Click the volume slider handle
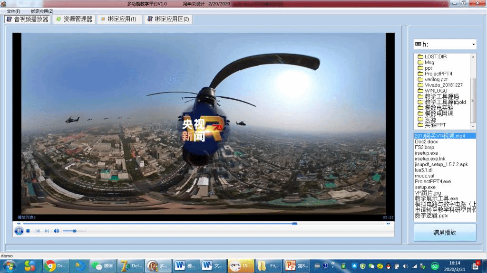Screen dimensions: 487x273 tap(75, 231)
